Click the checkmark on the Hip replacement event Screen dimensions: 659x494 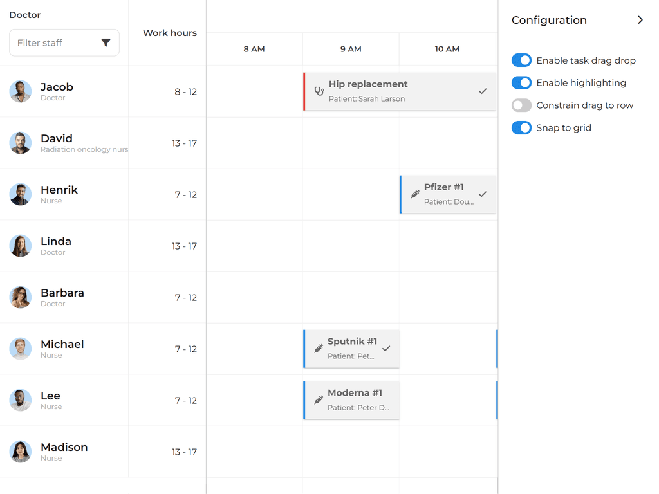[x=483, y=91]
